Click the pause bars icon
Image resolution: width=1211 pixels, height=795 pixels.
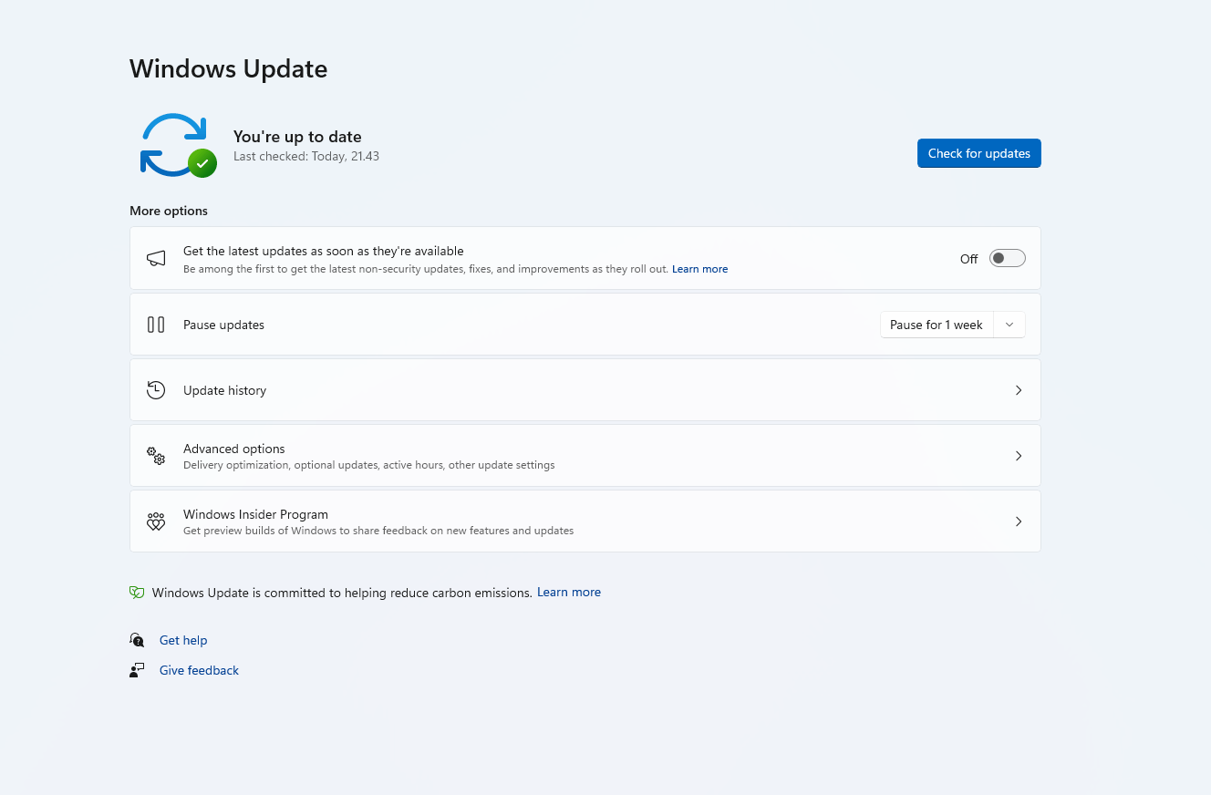[x=156, y=325]
